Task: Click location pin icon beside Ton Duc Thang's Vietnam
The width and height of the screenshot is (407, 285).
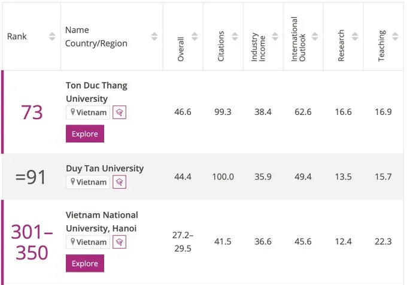Action: tap(73, 113)
